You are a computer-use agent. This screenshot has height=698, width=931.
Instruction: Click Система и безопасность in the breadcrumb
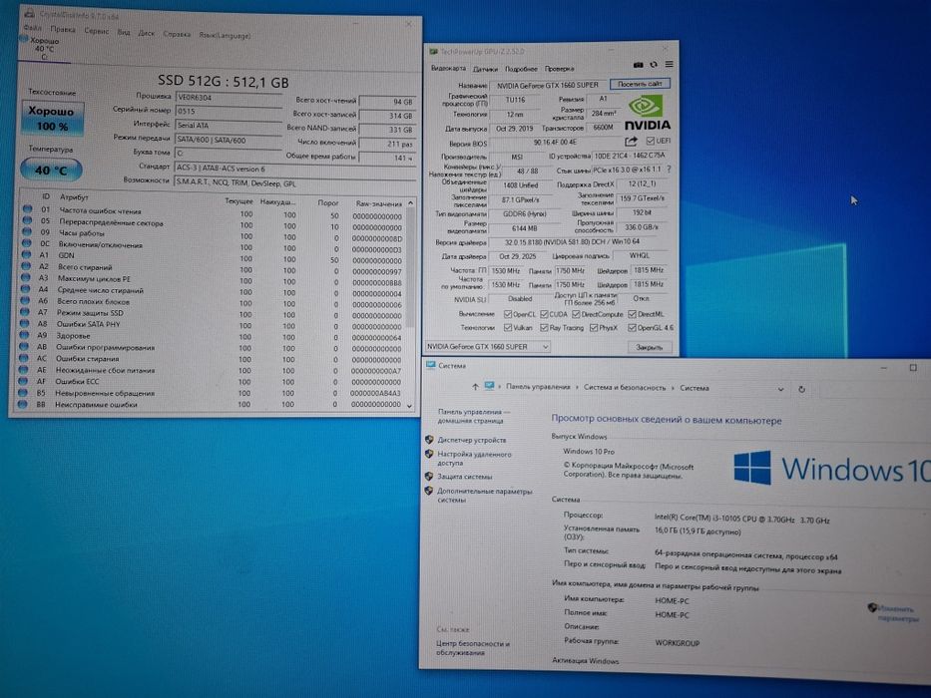pyautogui.click(x=624, y=388)
